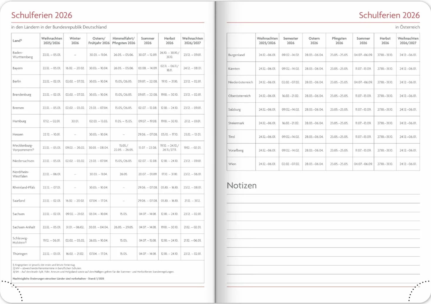This screenshot has height=304, width=431.
Task: Select the 'Thüringen' row label
Action: click(20, 254)
